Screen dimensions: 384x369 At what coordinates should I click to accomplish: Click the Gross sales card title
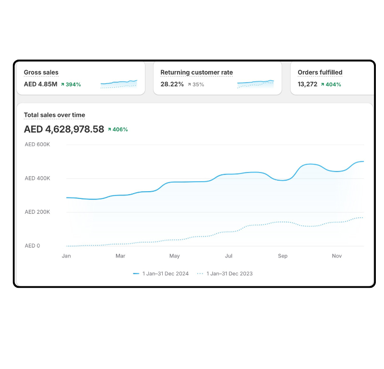tap(41, 73)
